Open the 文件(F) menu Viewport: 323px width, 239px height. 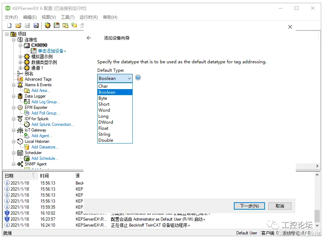point(11,17)
